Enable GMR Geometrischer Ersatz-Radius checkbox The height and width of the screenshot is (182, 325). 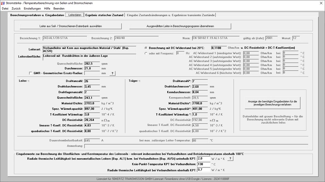click(x=31, y=73)
